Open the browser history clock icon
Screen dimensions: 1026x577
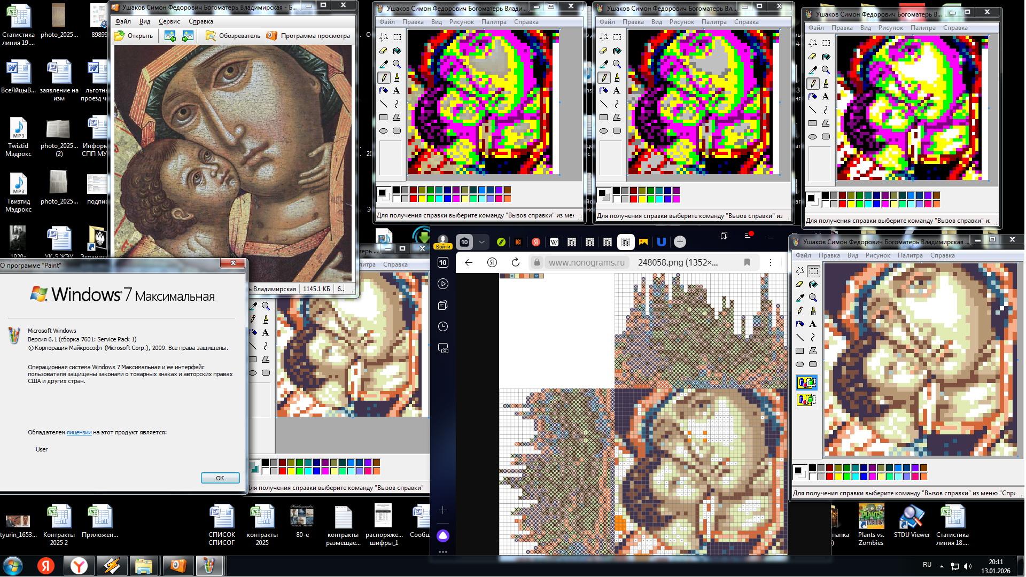443,326
